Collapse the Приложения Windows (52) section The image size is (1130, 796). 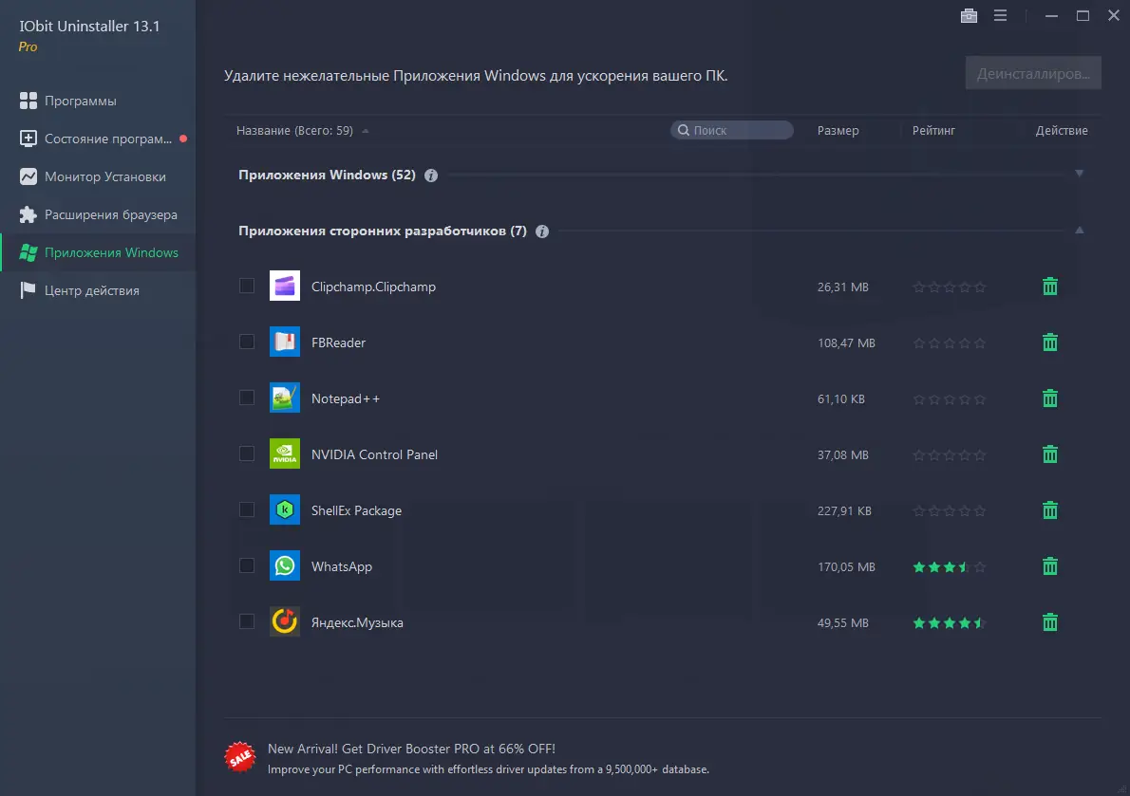click(x=1079, y=174)
